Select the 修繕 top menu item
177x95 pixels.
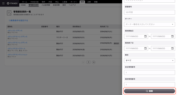click(96, 2)
